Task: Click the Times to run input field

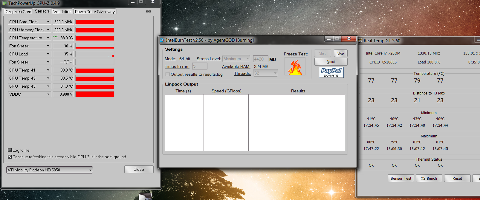Action: click(x=200, y=66)
